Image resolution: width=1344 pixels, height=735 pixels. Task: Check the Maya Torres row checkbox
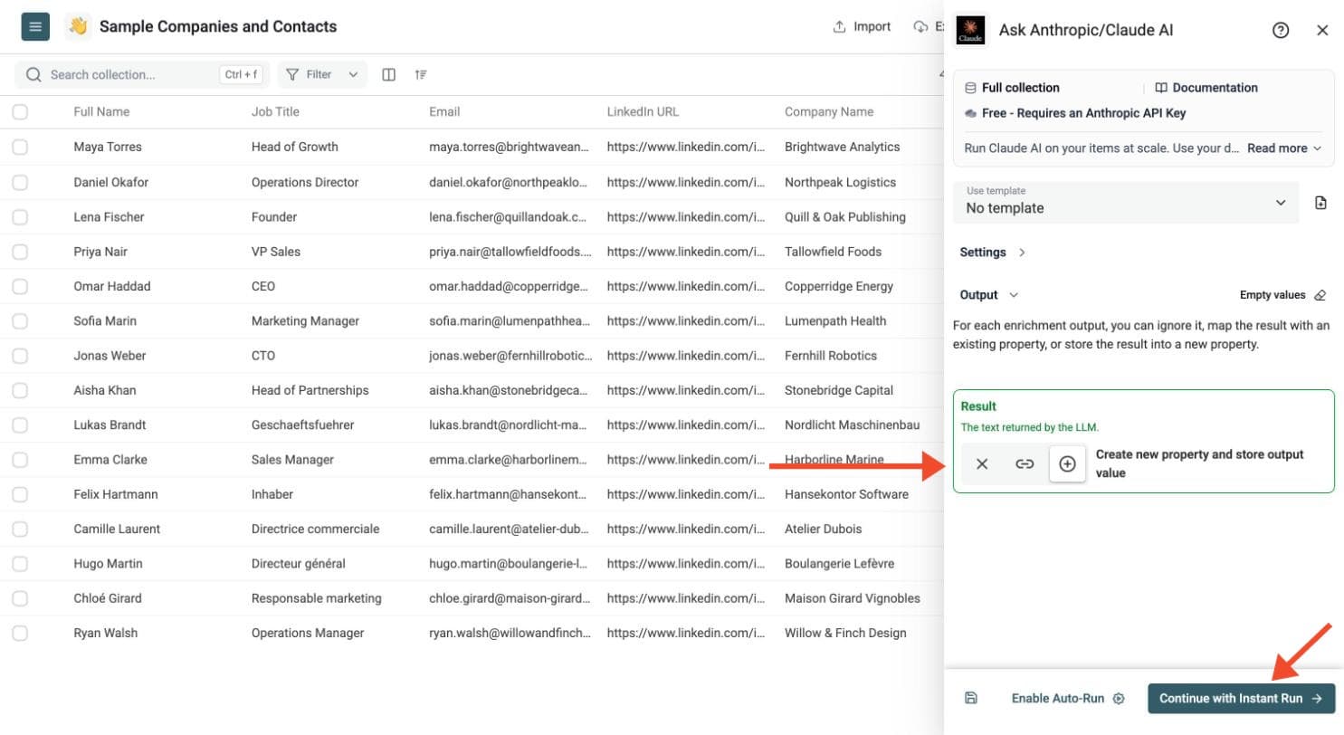tap(20, 147)
